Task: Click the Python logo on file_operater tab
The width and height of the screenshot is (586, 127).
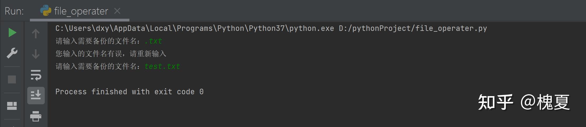Action: pyautogui.click(x=46, y=11)
